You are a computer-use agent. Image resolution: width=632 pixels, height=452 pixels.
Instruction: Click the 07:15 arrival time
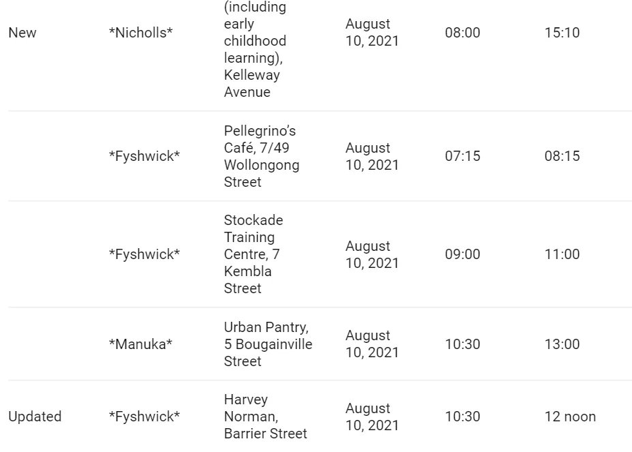(462, 156)
